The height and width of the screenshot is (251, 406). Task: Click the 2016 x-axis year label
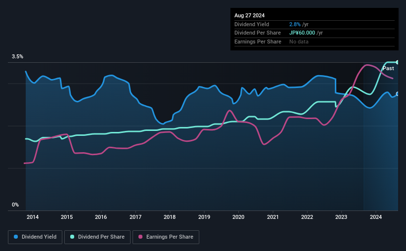pyautogui.click(x=101, y=217)
